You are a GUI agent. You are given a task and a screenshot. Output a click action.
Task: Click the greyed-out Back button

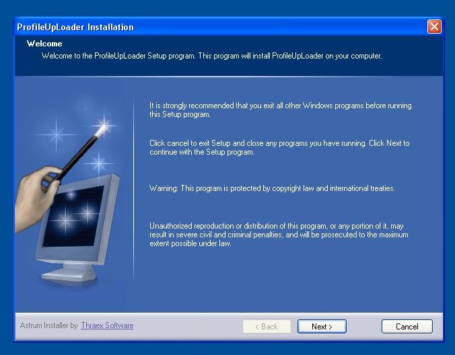tap(267, 327)
